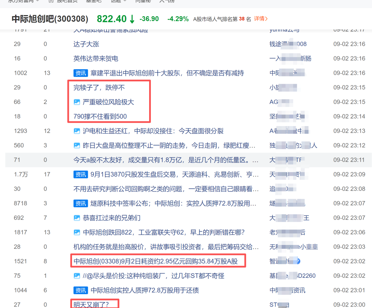
Task: Open post 昨日大盘是高位整理不止一阴的走势
Action: tap(169, 145)
